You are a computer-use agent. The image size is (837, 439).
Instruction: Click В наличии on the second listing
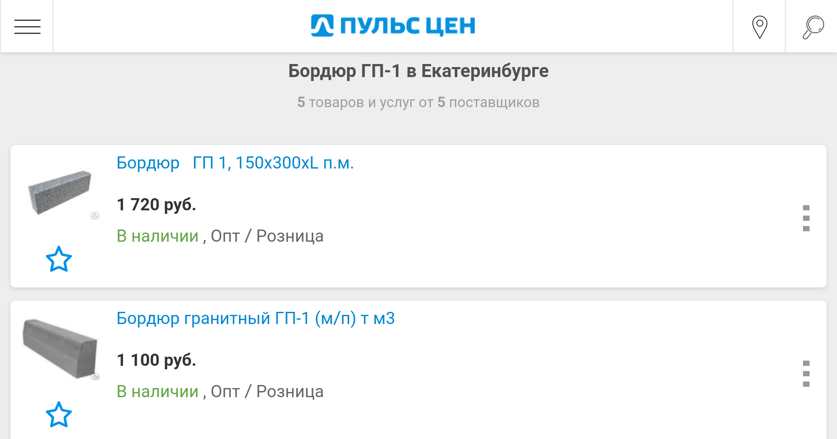pos(157,391)
